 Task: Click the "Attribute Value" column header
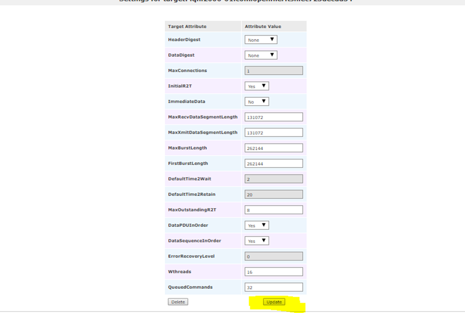click(263, 26)
